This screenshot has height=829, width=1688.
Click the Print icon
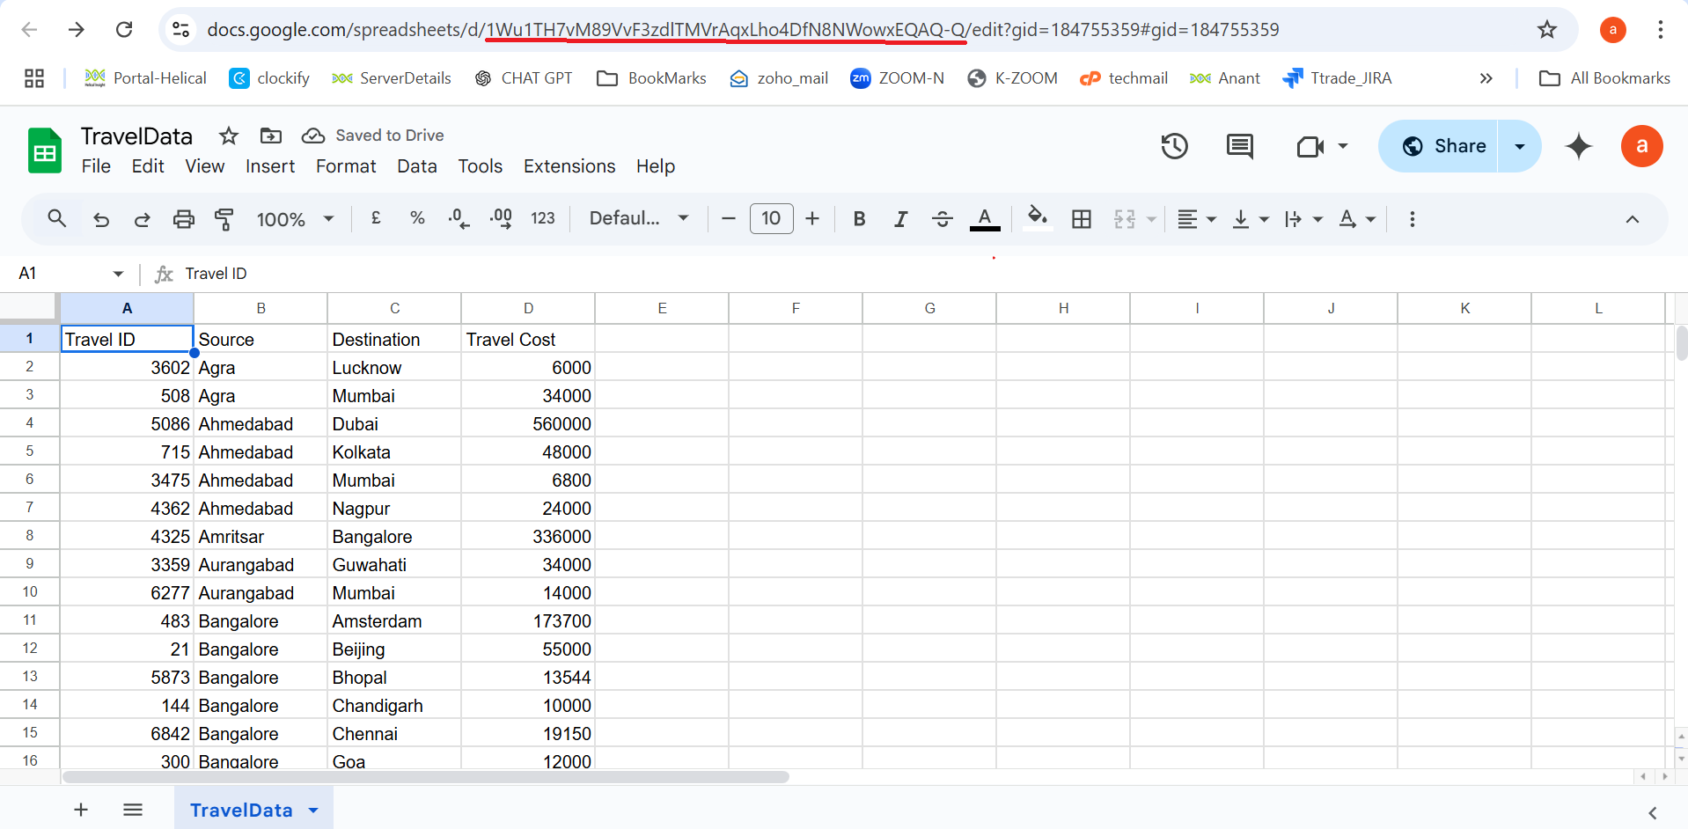click(183, 219)
